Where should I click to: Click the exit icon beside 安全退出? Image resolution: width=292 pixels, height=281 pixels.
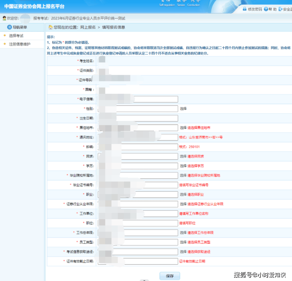click(280, 9)
